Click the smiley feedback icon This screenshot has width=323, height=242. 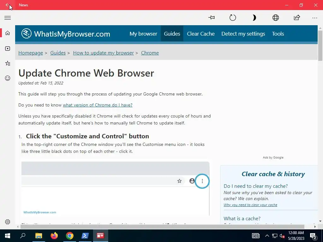point(8,78)
